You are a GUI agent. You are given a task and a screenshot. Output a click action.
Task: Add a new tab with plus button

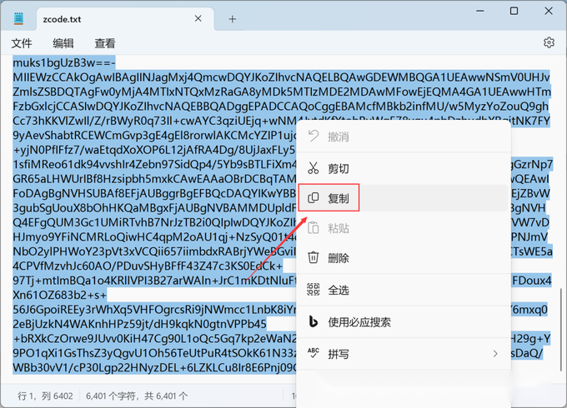[x=233, y=19]
